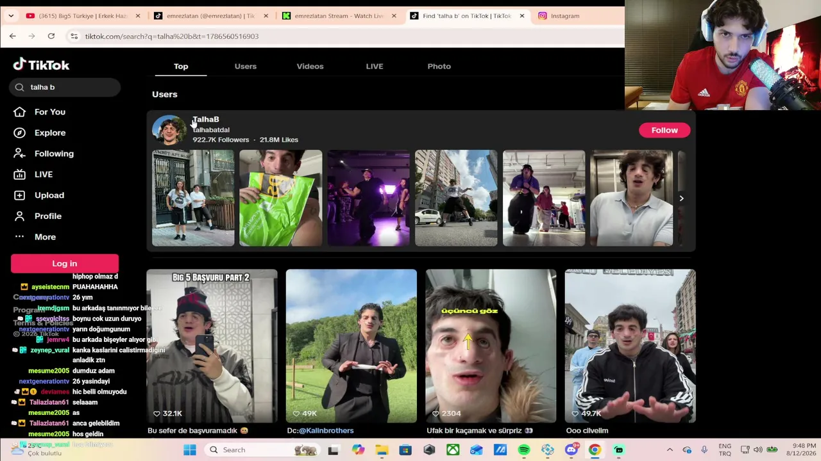The height and width of the screenshot is (461, 821).
Task: Click the TikTok logo
Action: [x=41, y=65]
